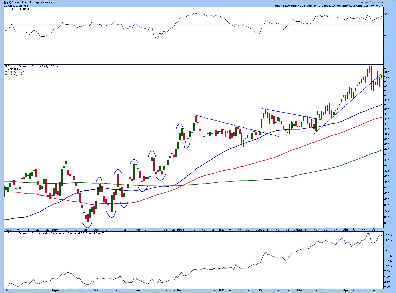
Task: Click the Dec month label under price chart
Action: [x=180, y=230]
